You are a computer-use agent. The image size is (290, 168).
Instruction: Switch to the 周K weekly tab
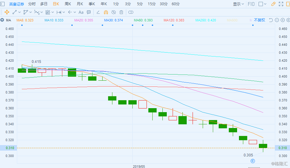click(68, 4)
